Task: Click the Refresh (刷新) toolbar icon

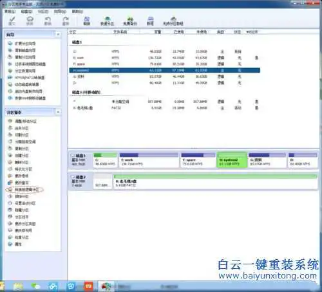Action: click(x=86, y=21)
